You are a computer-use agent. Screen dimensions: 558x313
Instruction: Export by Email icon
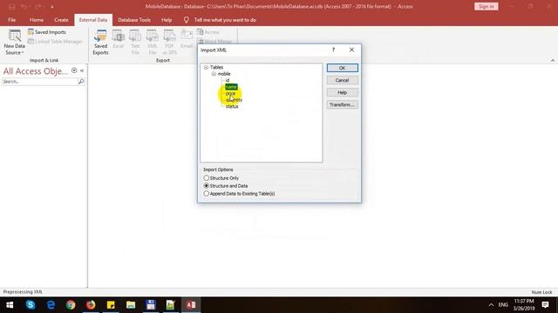187,39
